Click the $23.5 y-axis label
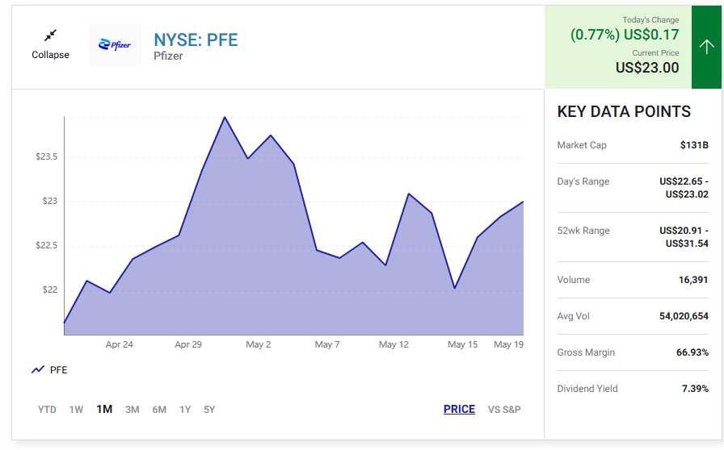 pos(47,156)
